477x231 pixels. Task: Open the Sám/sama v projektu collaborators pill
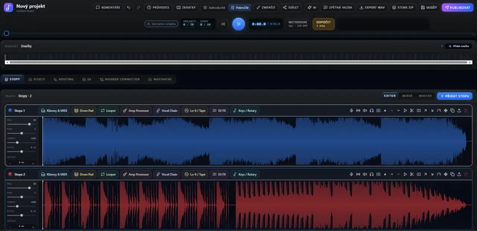point(161,24)
